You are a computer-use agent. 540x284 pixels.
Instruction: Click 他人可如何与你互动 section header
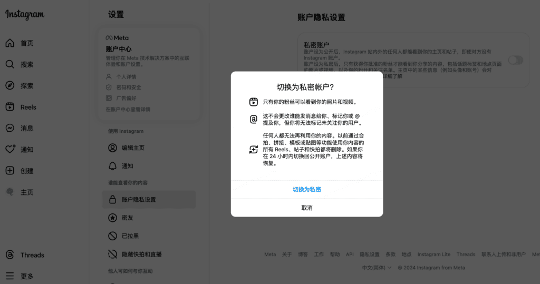pos(130,271)
